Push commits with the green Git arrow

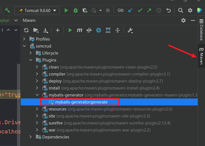149,10
